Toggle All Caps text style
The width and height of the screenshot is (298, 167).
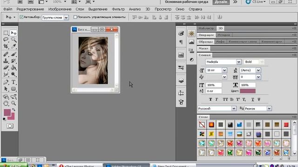(x=225, y=99)
